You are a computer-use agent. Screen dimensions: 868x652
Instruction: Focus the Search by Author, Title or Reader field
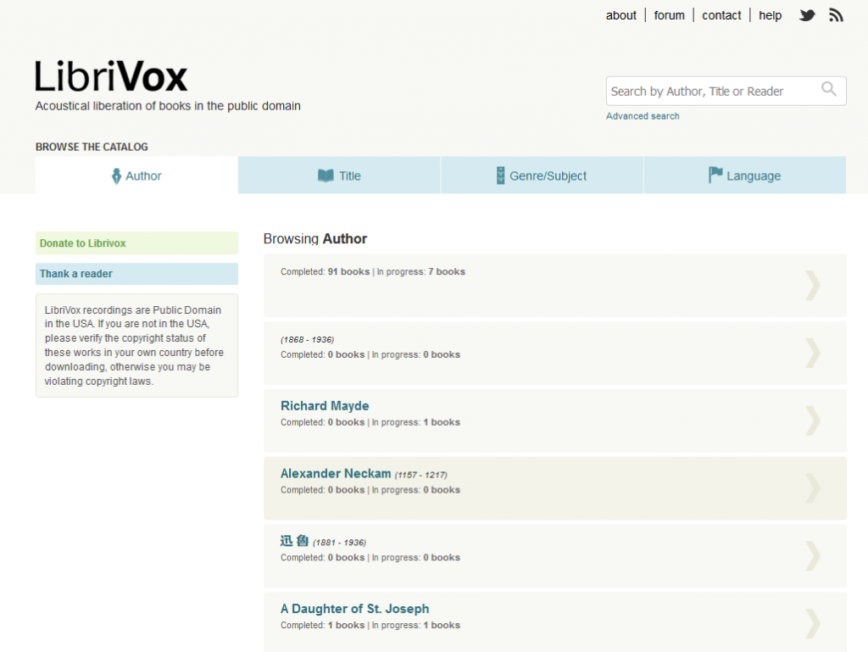coord(726,91)
